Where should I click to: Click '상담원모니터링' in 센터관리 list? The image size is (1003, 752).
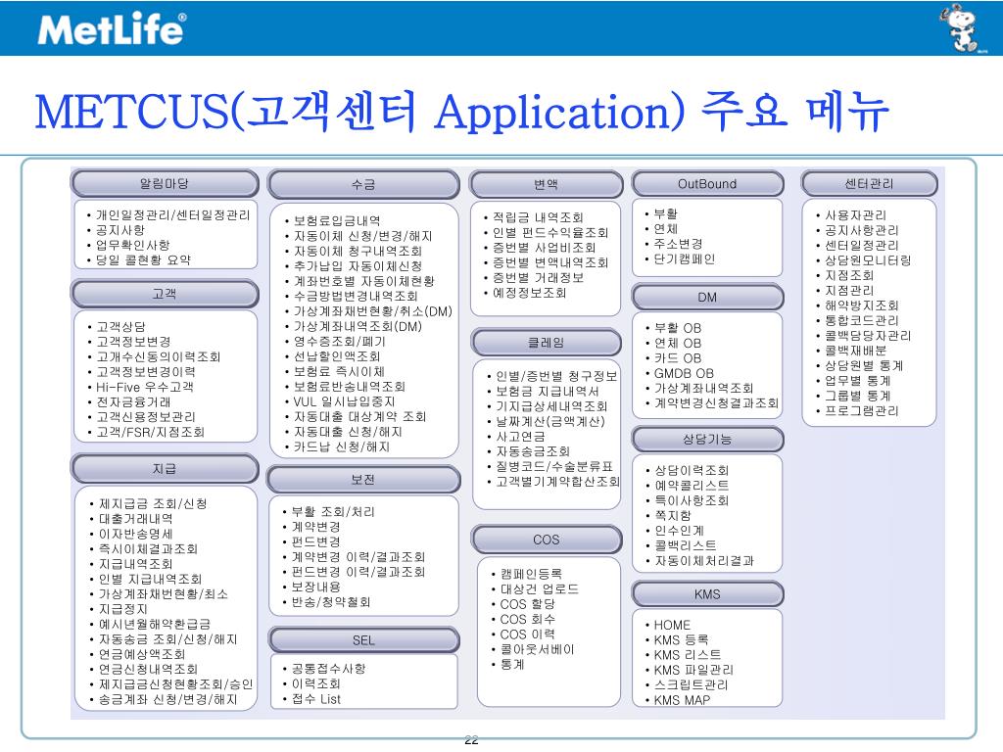(x=868, y=260)
